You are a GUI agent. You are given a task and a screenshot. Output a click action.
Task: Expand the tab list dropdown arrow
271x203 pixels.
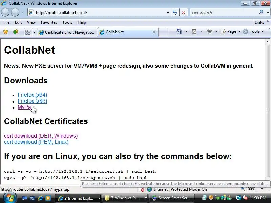[34, 32]
